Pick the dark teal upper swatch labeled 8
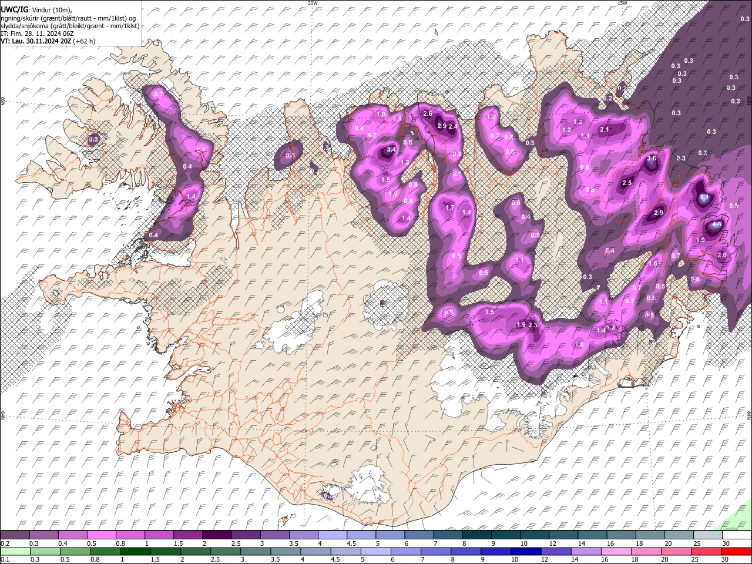752x564 pixels. point(477,535)
